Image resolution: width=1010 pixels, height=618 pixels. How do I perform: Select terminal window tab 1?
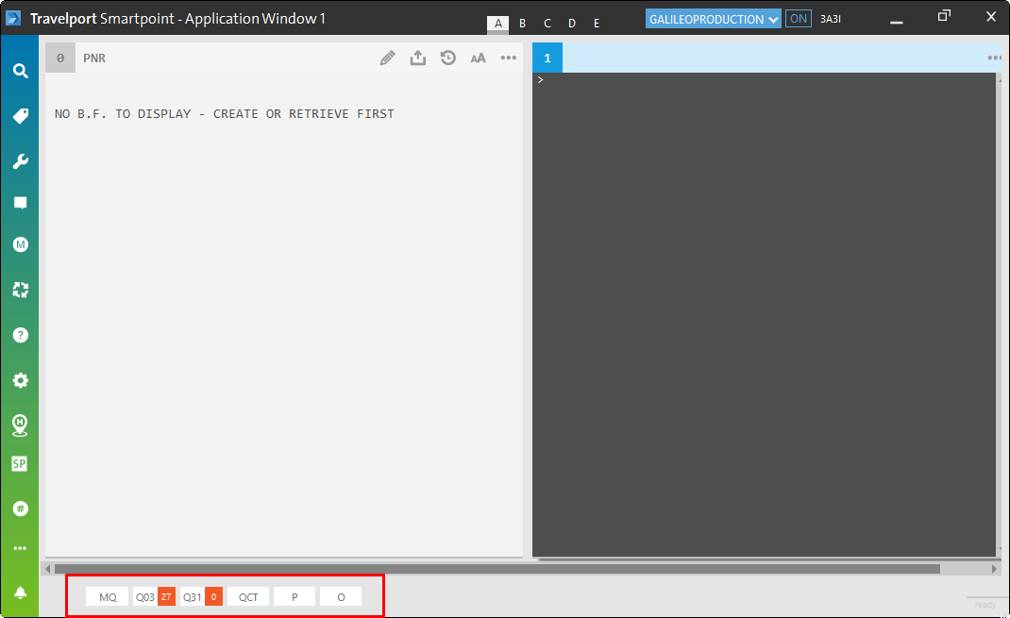(547, 58)
